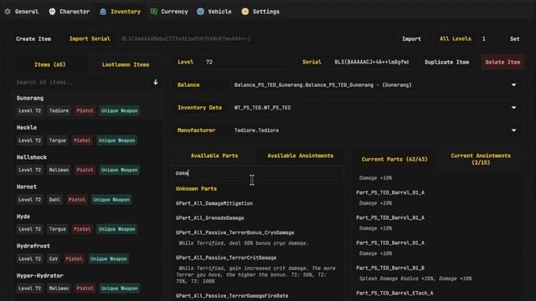Switch to Lootlemon Items tab
Image resolution: width=536 pixels, height=301 pixels.
[126, 64]
